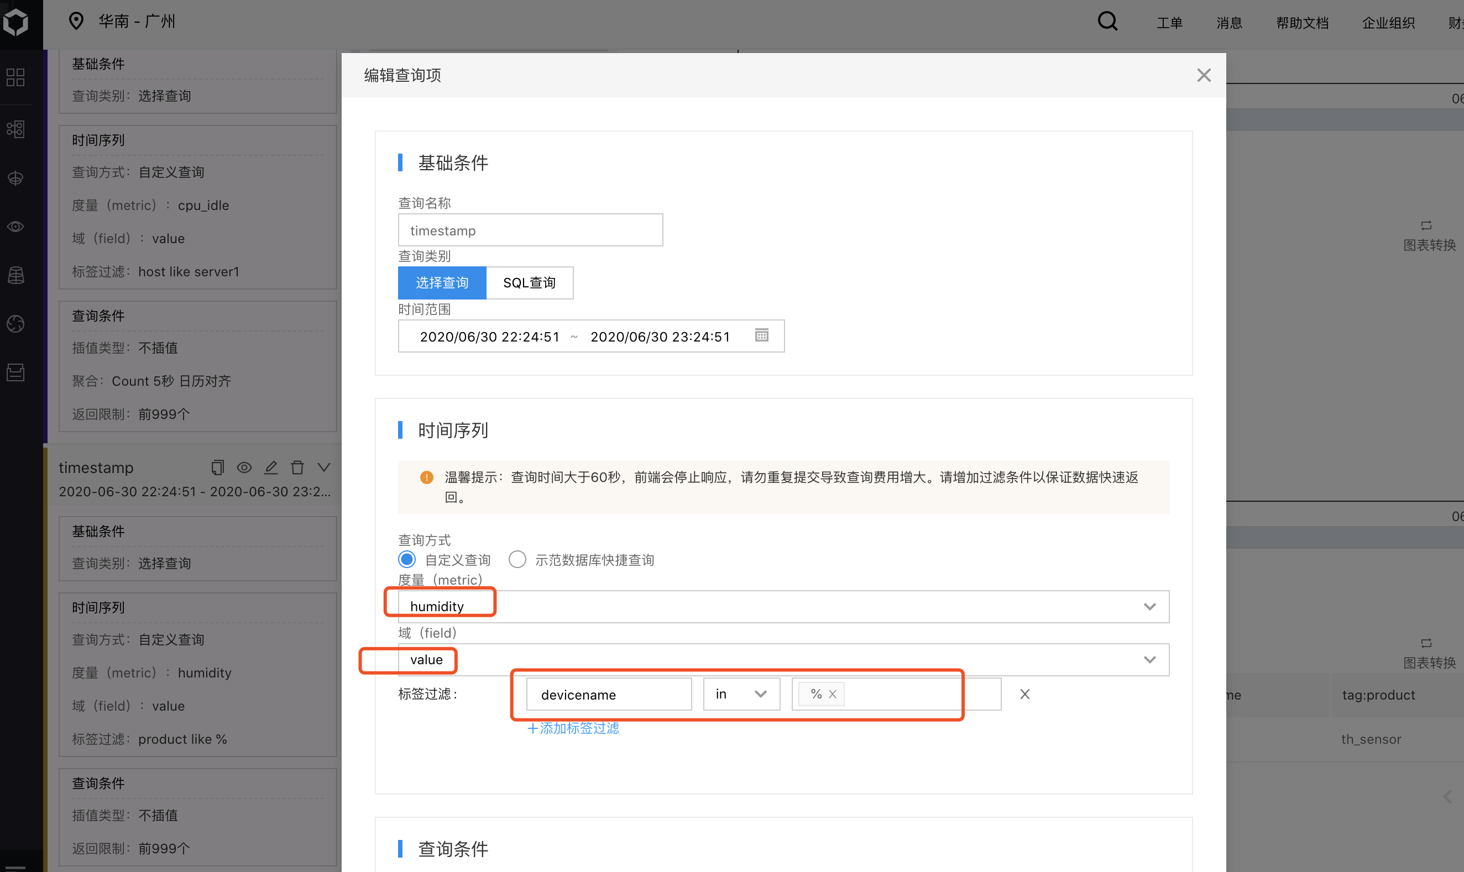Click the search magnifier in top bar

point(1107,22)
